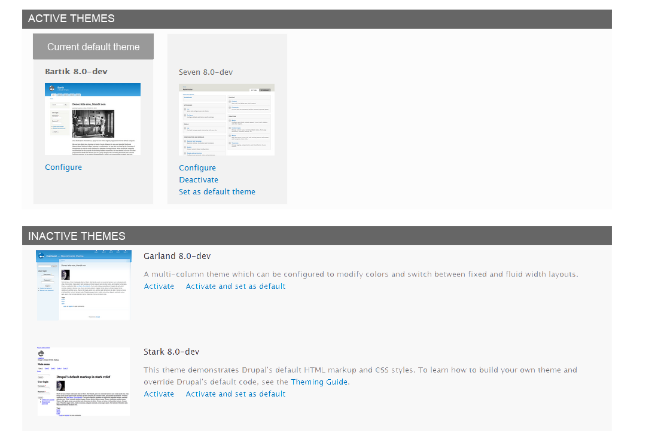The height and width of the screenshot is (439, 661).
Task: Activate Garland and set as default
Action: click(x=236, y=286)
